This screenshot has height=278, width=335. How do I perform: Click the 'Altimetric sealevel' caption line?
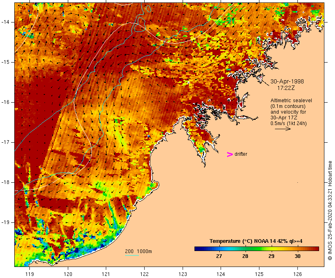coord(291,101)
